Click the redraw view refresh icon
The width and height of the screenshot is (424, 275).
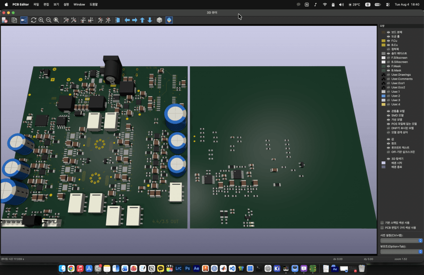(33, 20)
